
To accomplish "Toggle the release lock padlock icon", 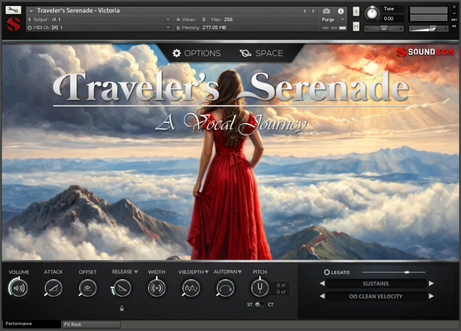I will click(122, 308).
